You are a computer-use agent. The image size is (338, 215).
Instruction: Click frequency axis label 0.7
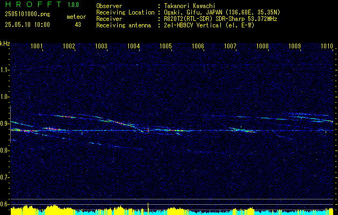point(5,177)
